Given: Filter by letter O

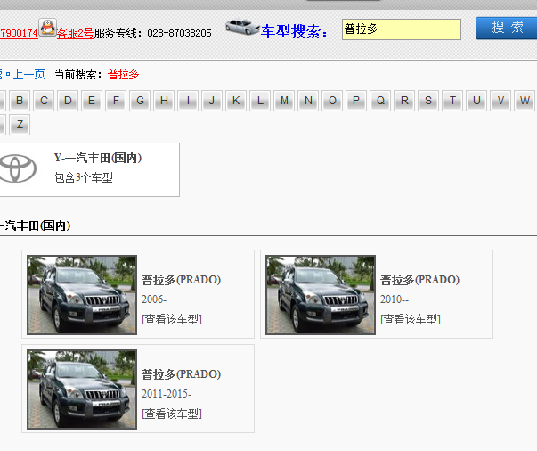Looking at the screenshot, I should pyautogui.click(x=332, y=101).
